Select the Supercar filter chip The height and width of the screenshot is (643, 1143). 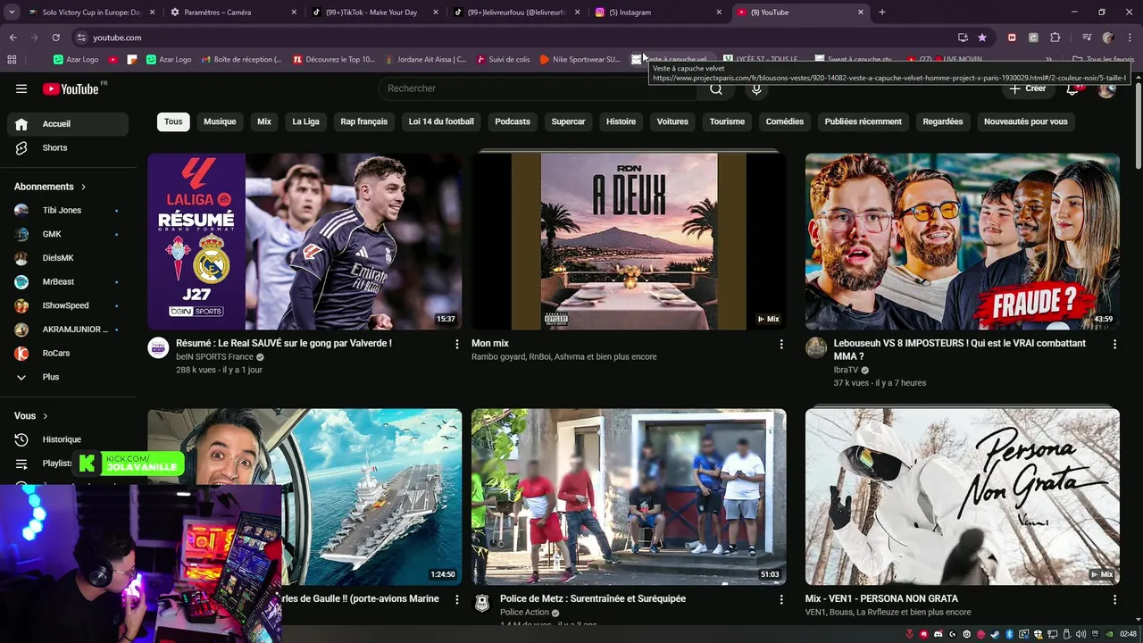coord(568,121)
